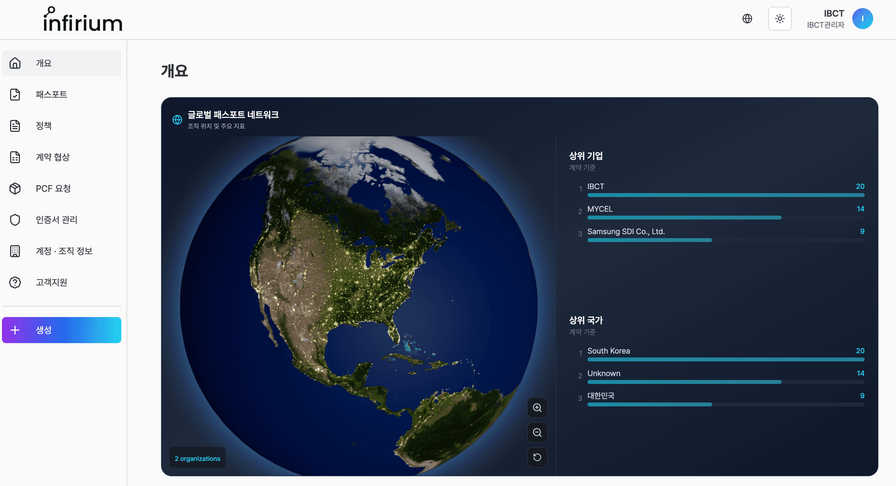896x486 pixels.
Task: Go to 정책 page
Action: tap(43, 126)
